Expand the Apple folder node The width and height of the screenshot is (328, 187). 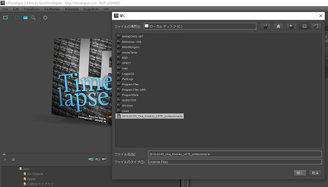22,179
